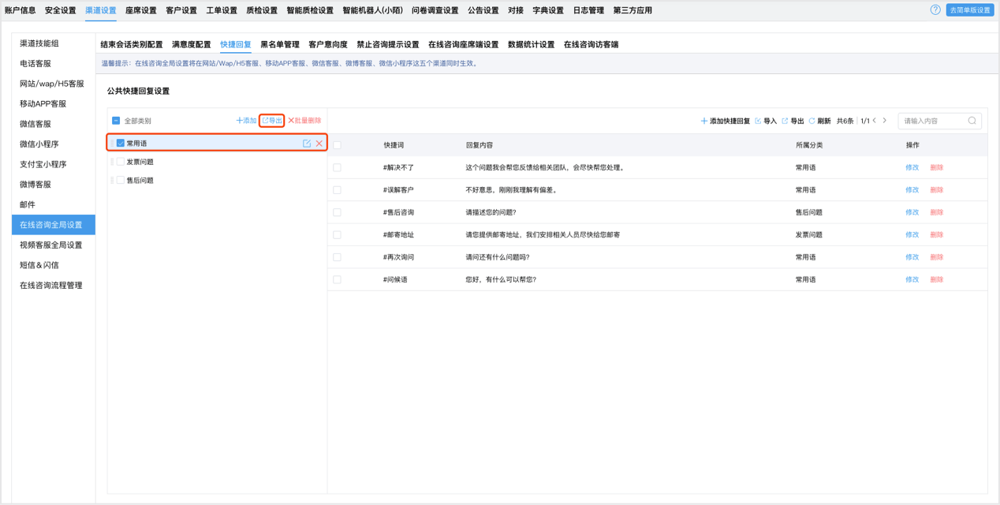The height and width of the screenshot is (505, 1000).
Task: Click the search magnifier icon
Action: 972,121
